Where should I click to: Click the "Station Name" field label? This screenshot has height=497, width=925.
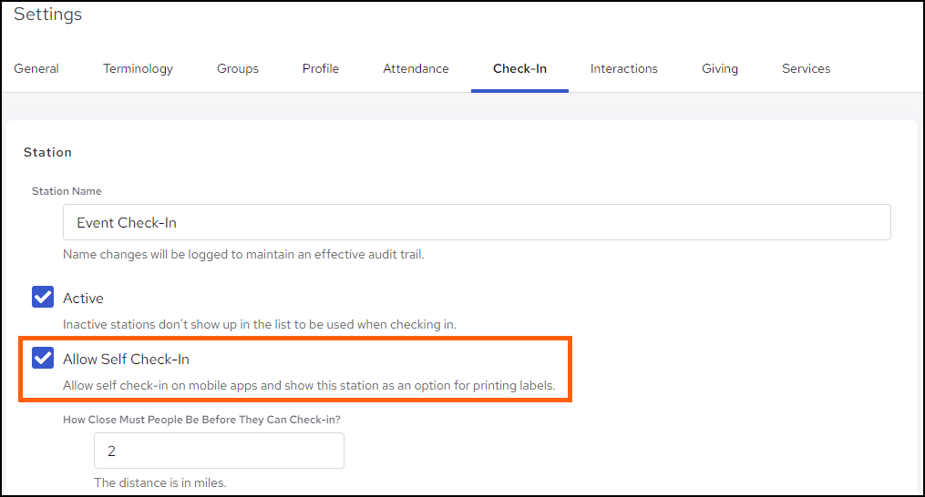tap(67, 191)
